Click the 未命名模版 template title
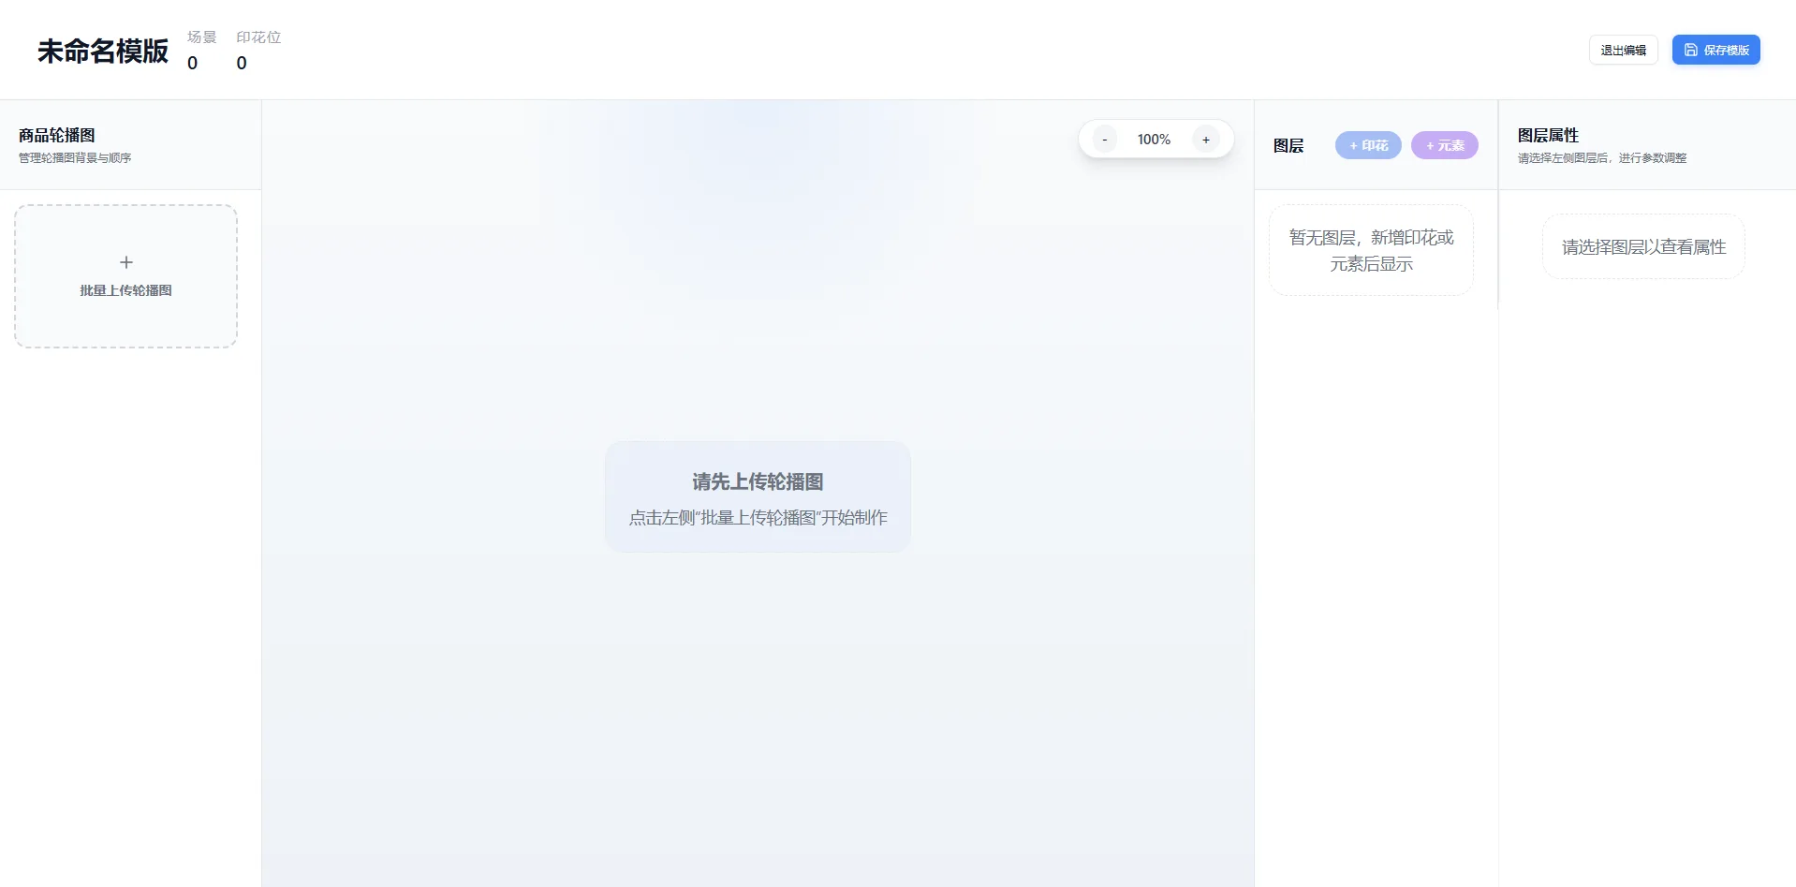 (103, 51)
